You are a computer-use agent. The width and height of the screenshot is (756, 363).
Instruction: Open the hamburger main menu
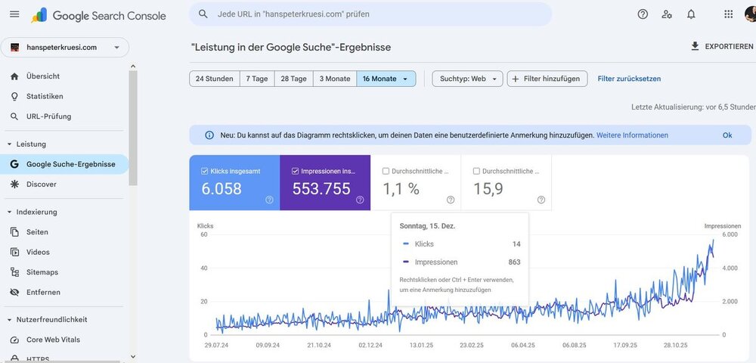pyautogui.click(x=14, y=14)
